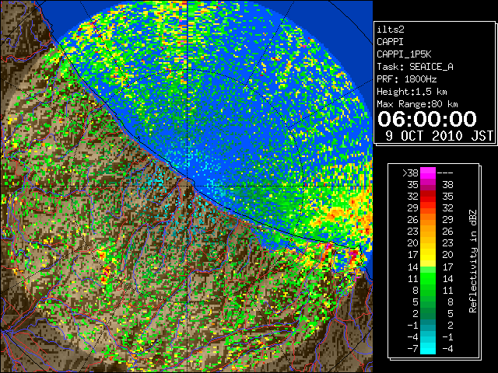Pick the cyan bottom swatch of the color scale

click(428, 348)
